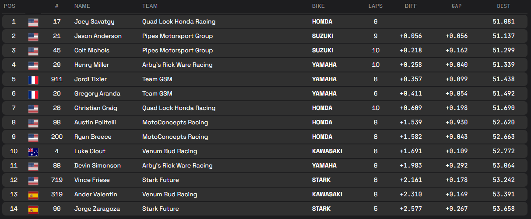Sort by the LAPS column header
The height and width of the screenshot is (219, 531).
(375, 6)
